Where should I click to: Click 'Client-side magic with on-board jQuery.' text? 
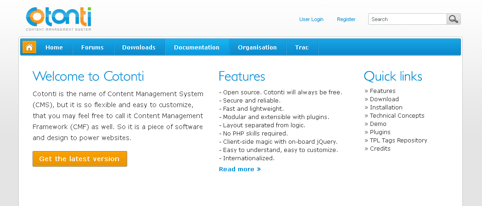click(280, 141)
